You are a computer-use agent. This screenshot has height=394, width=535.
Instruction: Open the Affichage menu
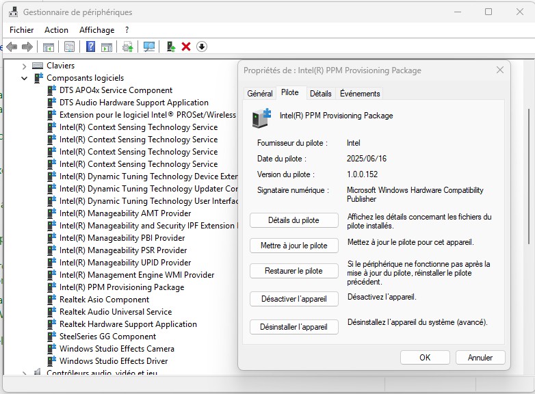96,30
